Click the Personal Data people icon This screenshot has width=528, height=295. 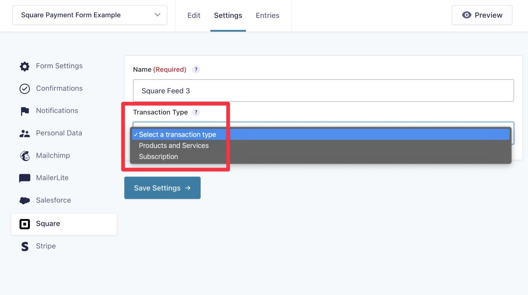pyautogui.click(x=25, y=134)
